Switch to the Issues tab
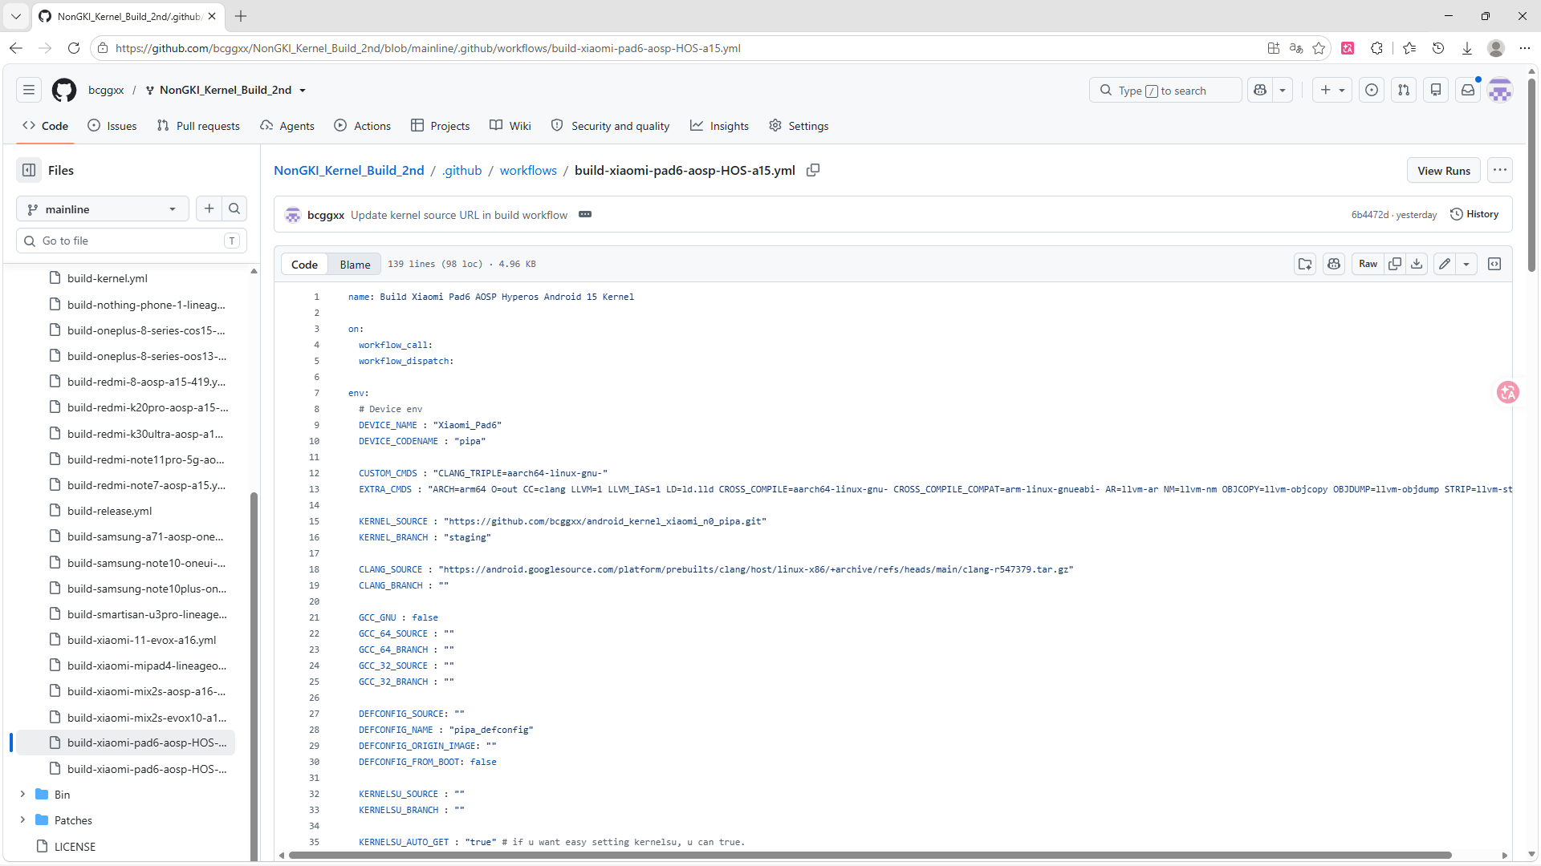This screenshot has width=1541, height=866. point(112,126)
